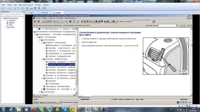Select Отопитель tree item

[49, 92]
